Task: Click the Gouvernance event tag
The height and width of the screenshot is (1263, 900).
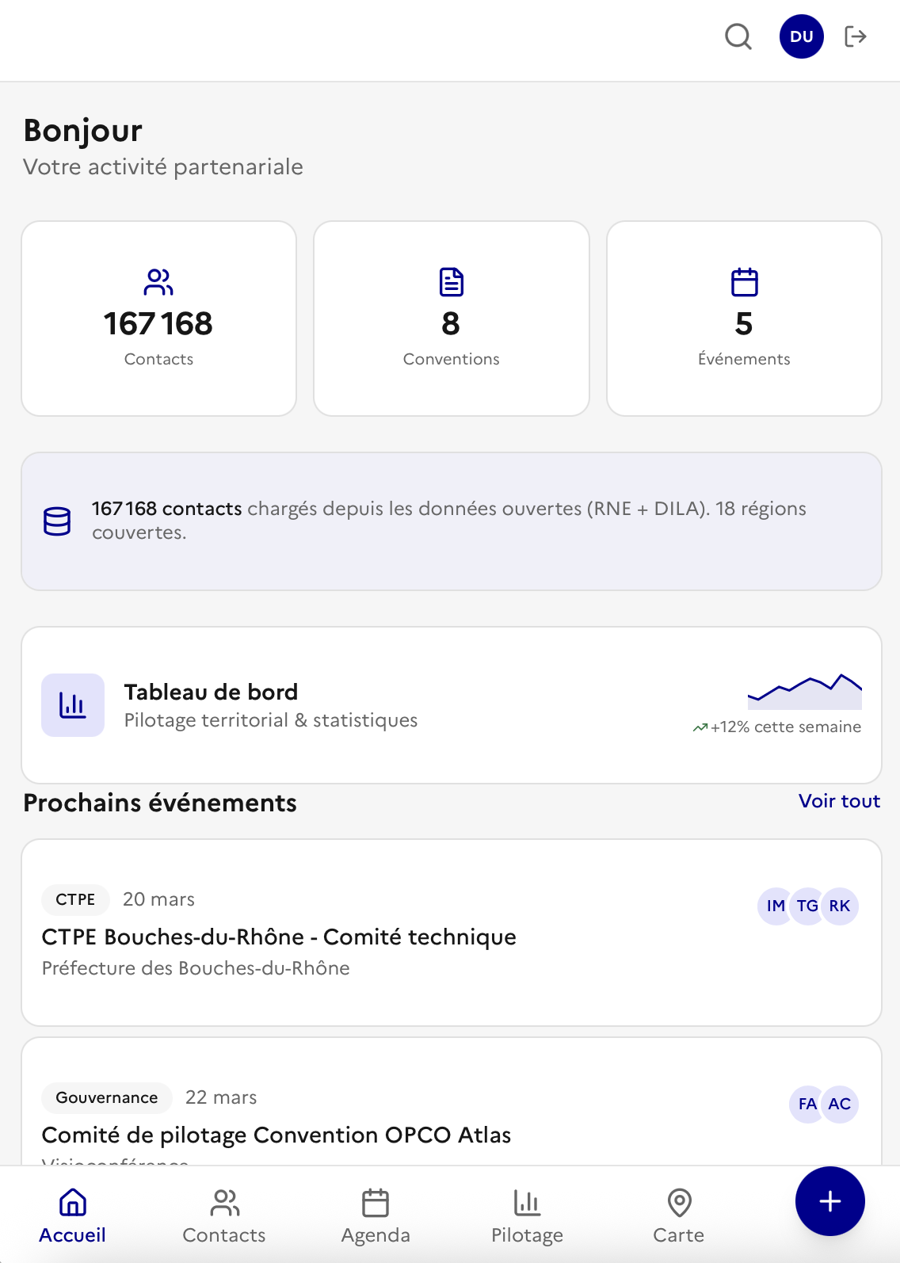Action: [107, 1097]
